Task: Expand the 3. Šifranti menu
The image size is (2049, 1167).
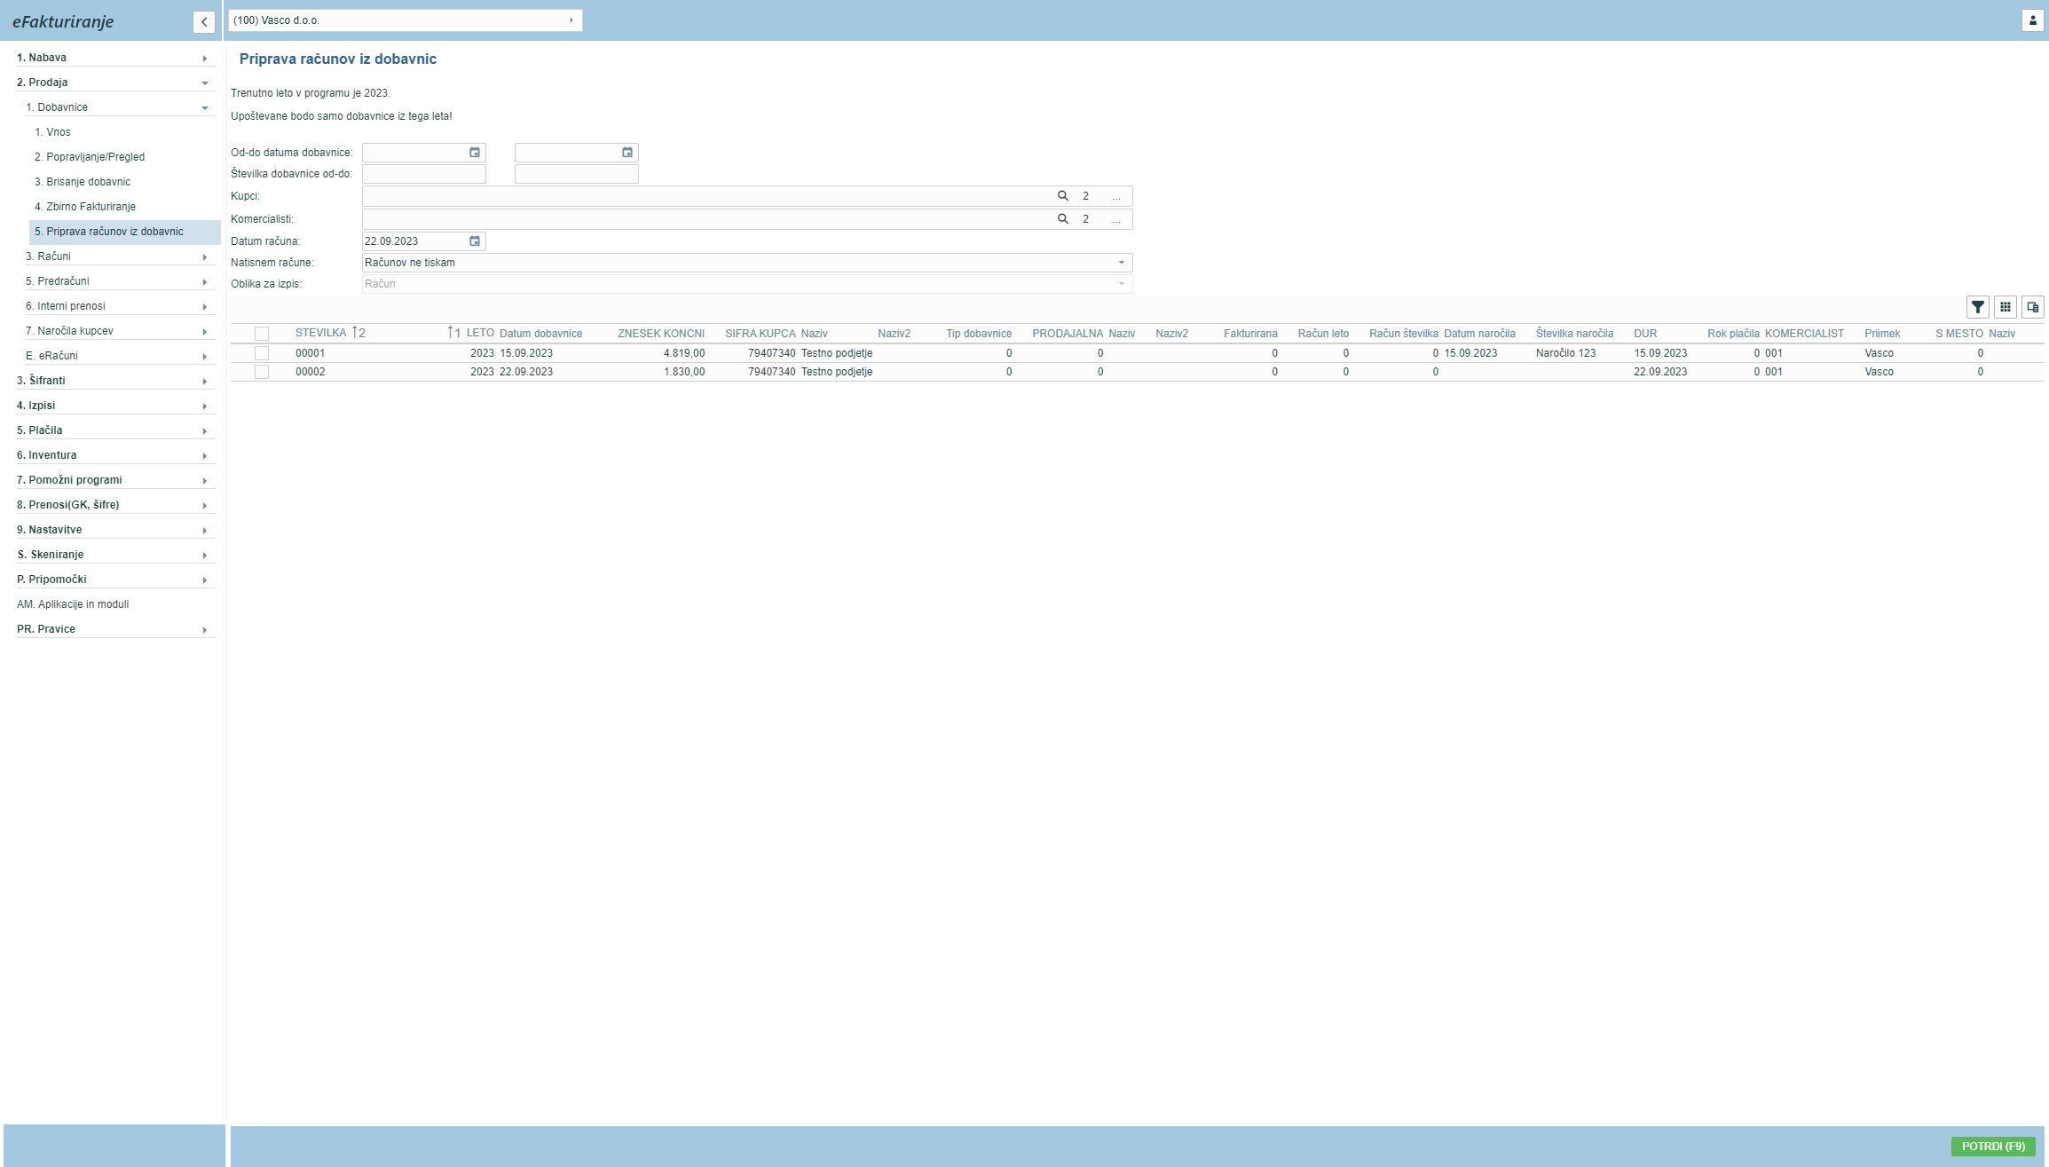Action: point(115,381)
